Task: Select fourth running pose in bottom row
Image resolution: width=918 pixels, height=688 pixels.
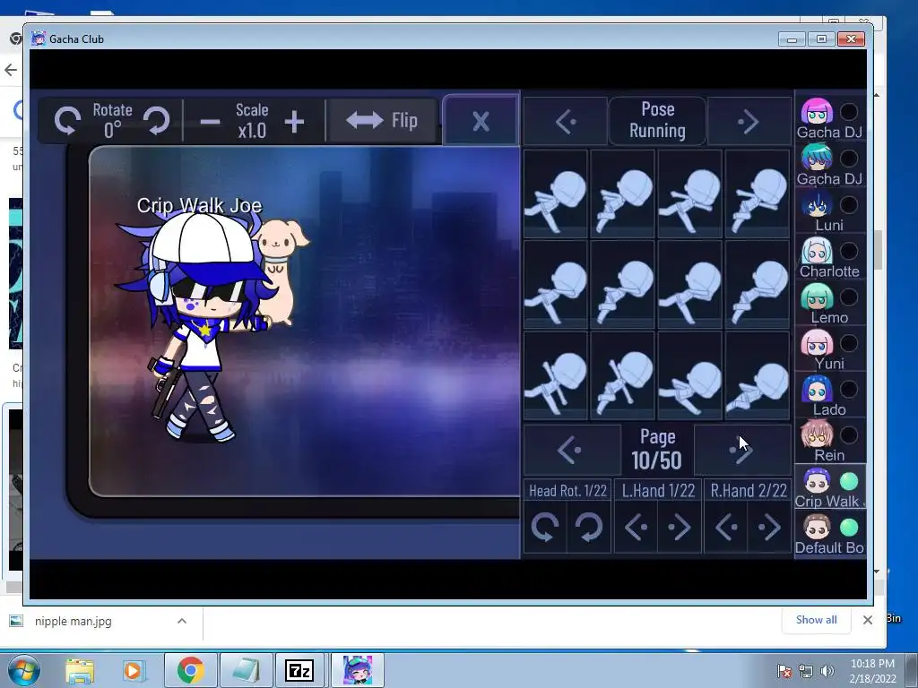Action: [x=757, y=376]
